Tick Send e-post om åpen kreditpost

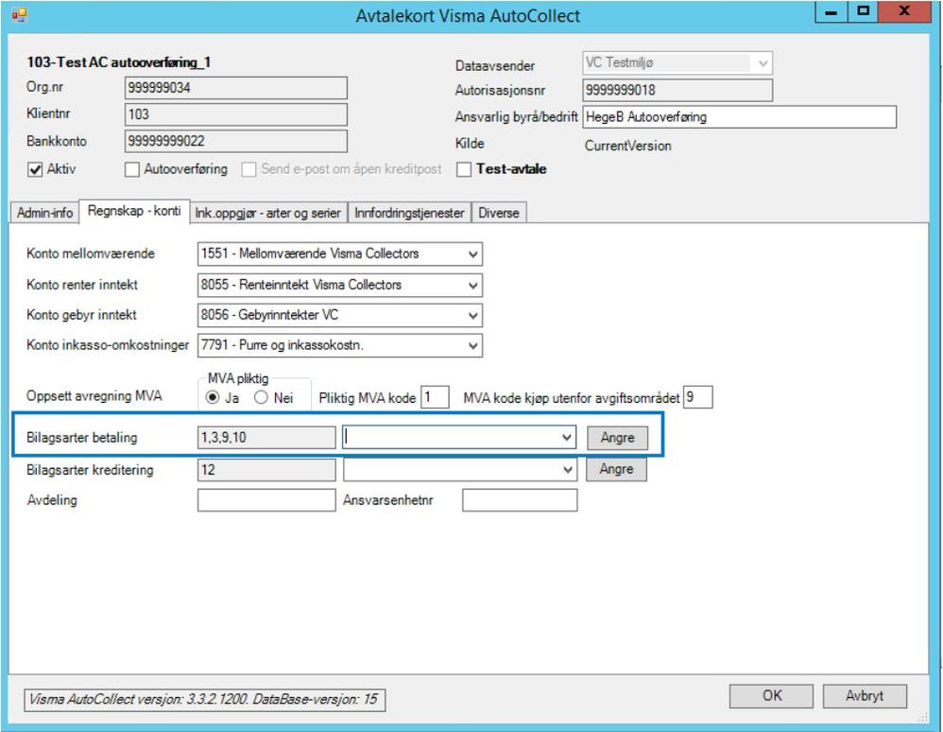(249, 169)
